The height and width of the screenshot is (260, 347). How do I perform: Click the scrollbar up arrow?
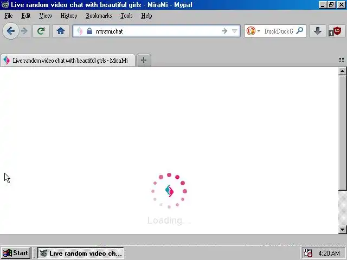342,71
